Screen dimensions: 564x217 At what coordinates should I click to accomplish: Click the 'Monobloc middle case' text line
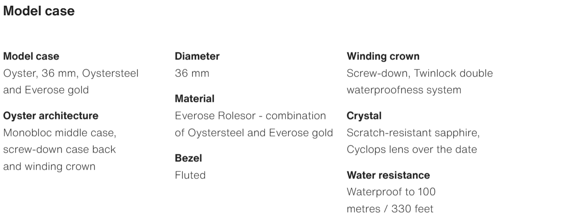(59, 133)
